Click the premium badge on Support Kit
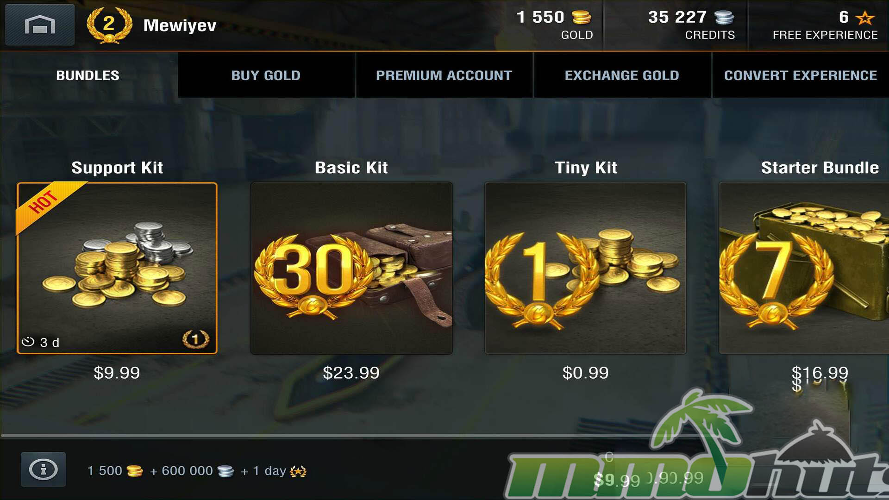This screenshot has width=889, height=500. click(x=195, y=339)
